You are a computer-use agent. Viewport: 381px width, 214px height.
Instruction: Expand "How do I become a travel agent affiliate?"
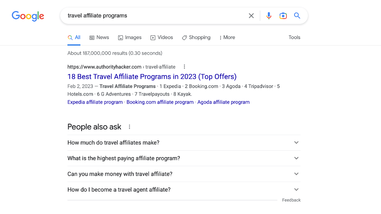pos(296,190)
